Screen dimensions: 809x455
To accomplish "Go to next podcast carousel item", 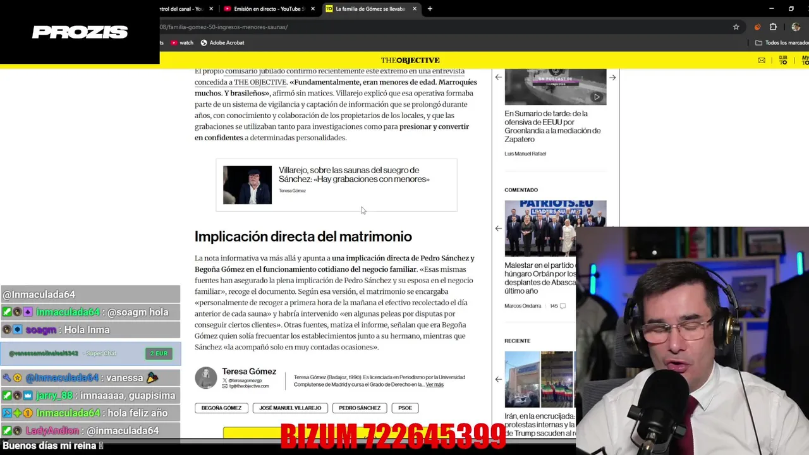I will coord(612,77).
